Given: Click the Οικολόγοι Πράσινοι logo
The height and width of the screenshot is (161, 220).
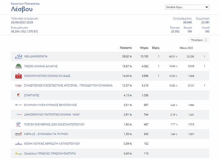Looking at the screenshot, I should pos(18,153).
